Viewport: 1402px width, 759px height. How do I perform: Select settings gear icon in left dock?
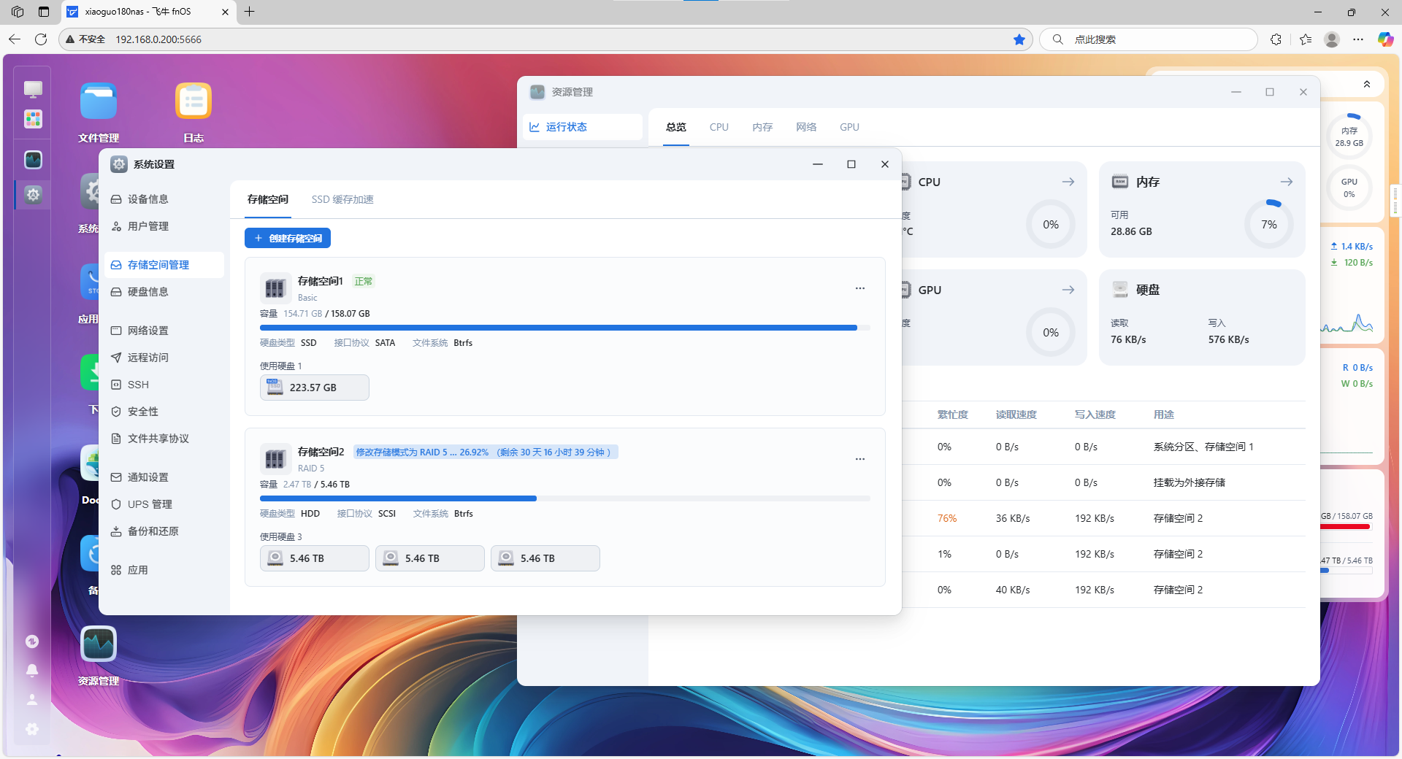click(x=33, y=195)
